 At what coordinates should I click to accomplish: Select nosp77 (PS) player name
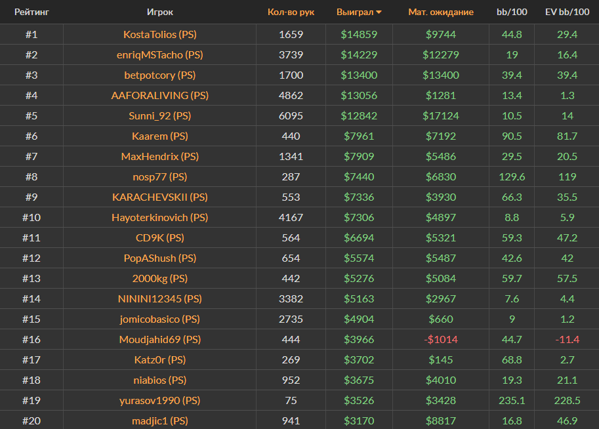point(160,177)
